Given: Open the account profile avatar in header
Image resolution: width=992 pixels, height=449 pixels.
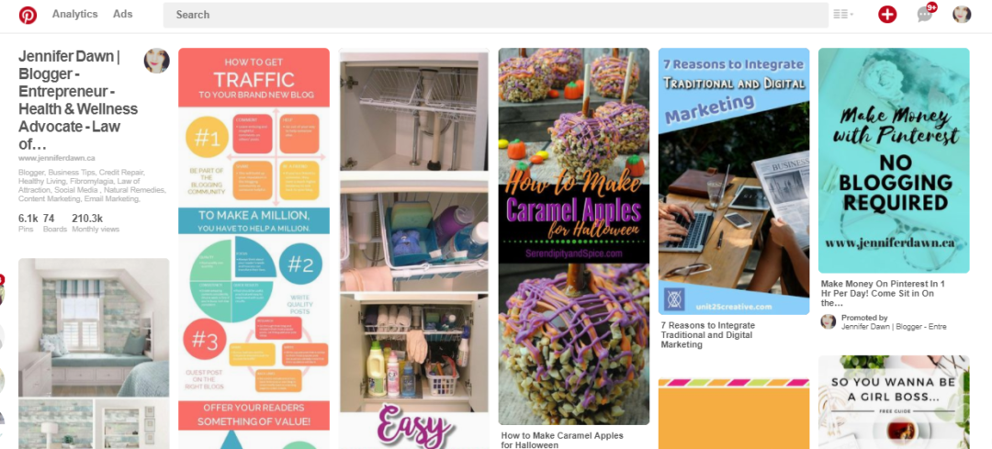Looking at the screenshot, I should click(962, 15).
